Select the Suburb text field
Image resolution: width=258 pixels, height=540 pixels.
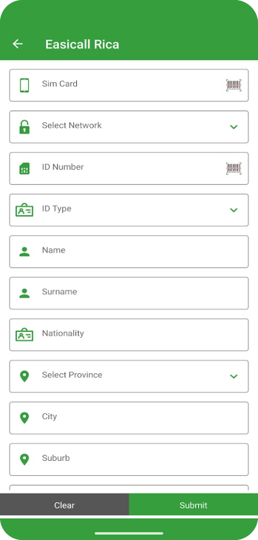(x=129, y=460)
